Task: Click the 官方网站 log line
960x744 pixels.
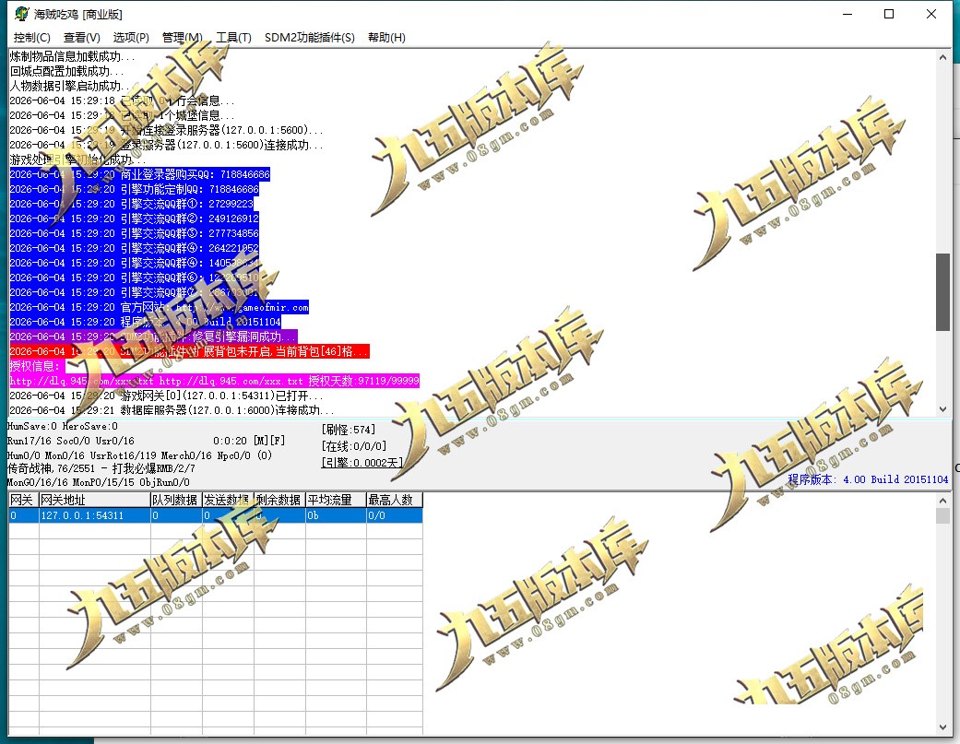Action: [x=160, y=307]
